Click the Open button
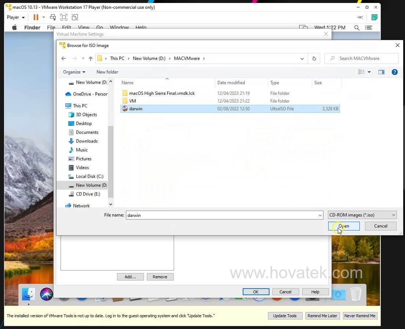This screenshot has width=405, height=329. (344, 226)
